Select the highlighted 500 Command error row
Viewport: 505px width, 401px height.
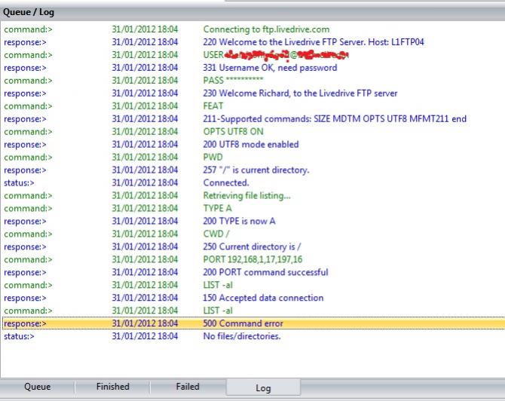[243, 323]
